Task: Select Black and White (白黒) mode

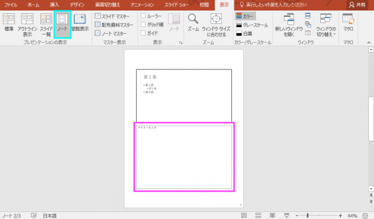Action: [x=244, y=33]
